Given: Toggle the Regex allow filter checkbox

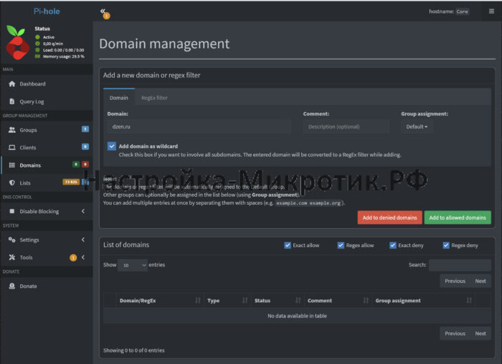Looking at the screenshot, I should [x=341, y=246].
